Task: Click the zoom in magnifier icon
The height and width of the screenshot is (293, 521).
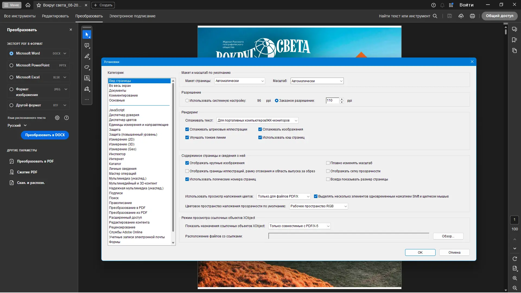Action: (x=515, y=278)
